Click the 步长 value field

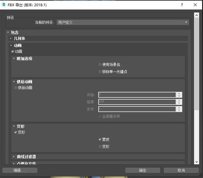[x=137, y=109]
